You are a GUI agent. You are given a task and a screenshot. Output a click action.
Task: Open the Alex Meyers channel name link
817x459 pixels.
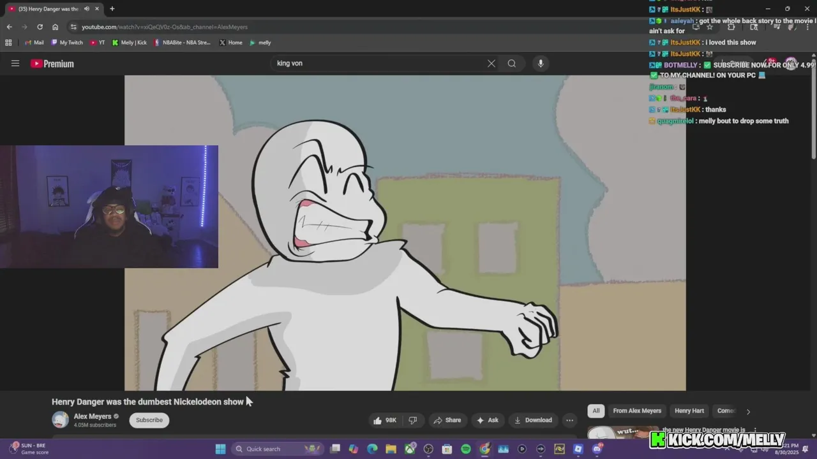(92, 416)
